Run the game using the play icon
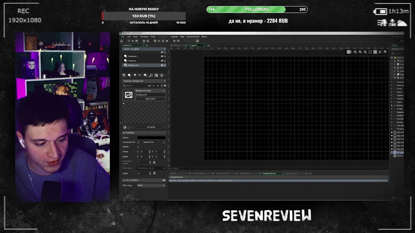This screenshot has width=415, height=233. 159,41
